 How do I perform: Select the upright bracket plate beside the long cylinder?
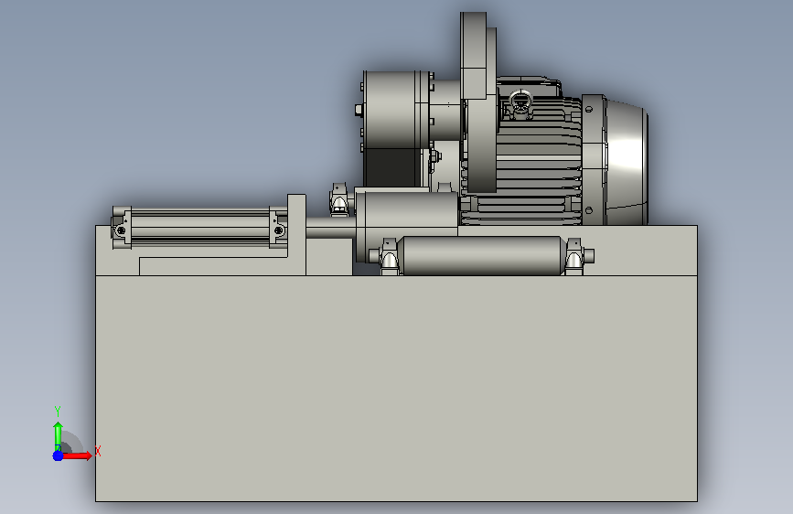click(x=297, y=234)
